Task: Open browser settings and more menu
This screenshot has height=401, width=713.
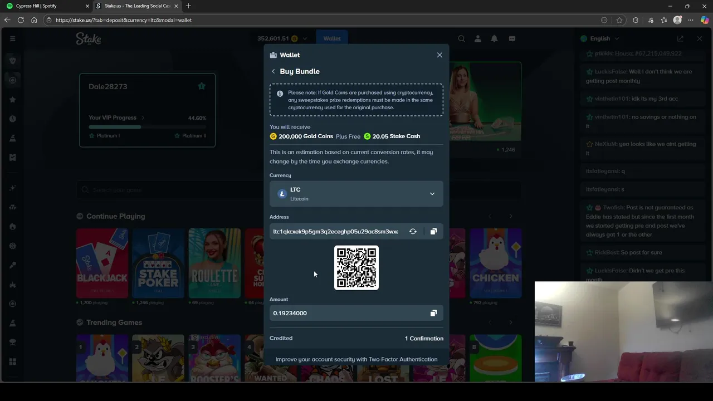Action: [x=691, y=20]
